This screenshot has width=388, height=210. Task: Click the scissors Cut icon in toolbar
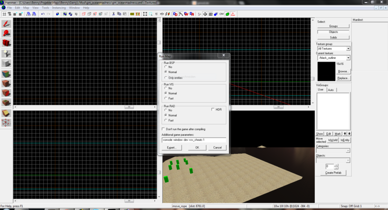click(x=113, y=14)
